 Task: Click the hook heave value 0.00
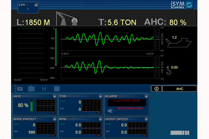click(174, 67)
